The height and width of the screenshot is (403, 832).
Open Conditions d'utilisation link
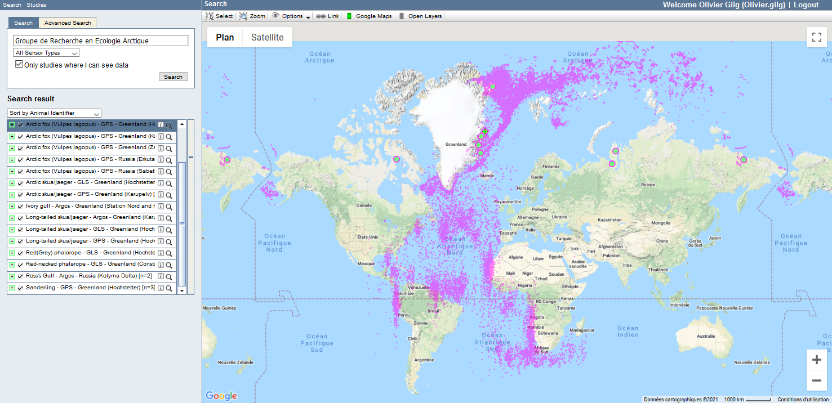coord(803,400)
